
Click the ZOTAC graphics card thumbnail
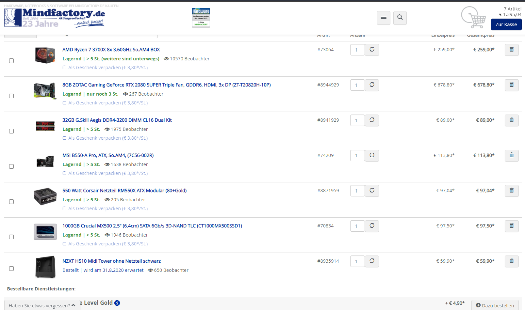[45, 91]
